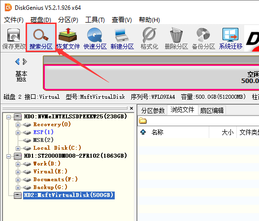Collapse the HD1 disk tree node
The height and width of the screenshot is (221, 259).
pos(8,156)
